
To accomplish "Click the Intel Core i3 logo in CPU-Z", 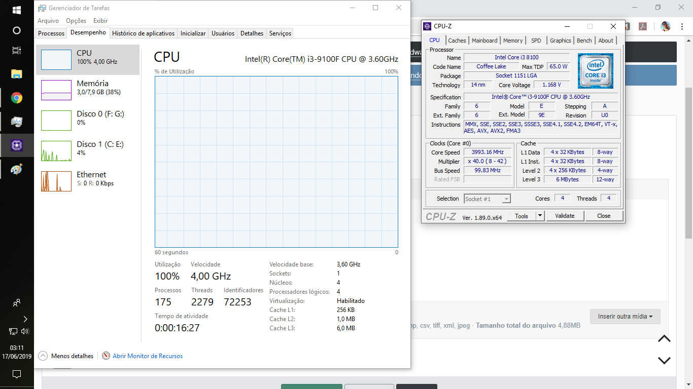I will (x=596, y=71).
